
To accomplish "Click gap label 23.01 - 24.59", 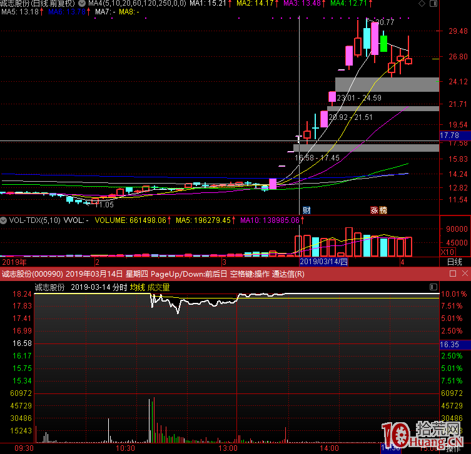I will (x=359, y=98).
